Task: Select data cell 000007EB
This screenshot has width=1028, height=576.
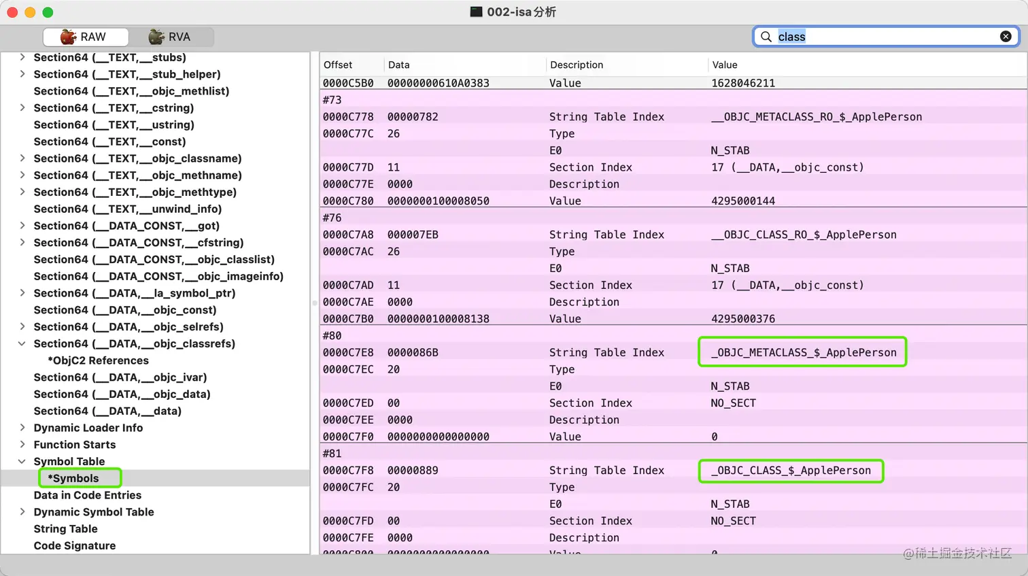Action: (413, 235)
